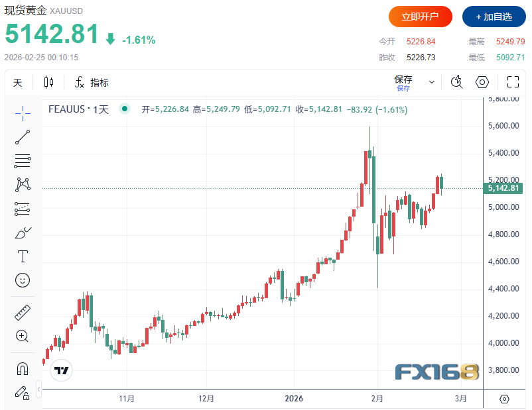532x410 pixels.
Task: Open the candlestick chart style menu
Action: coord(48,83)
